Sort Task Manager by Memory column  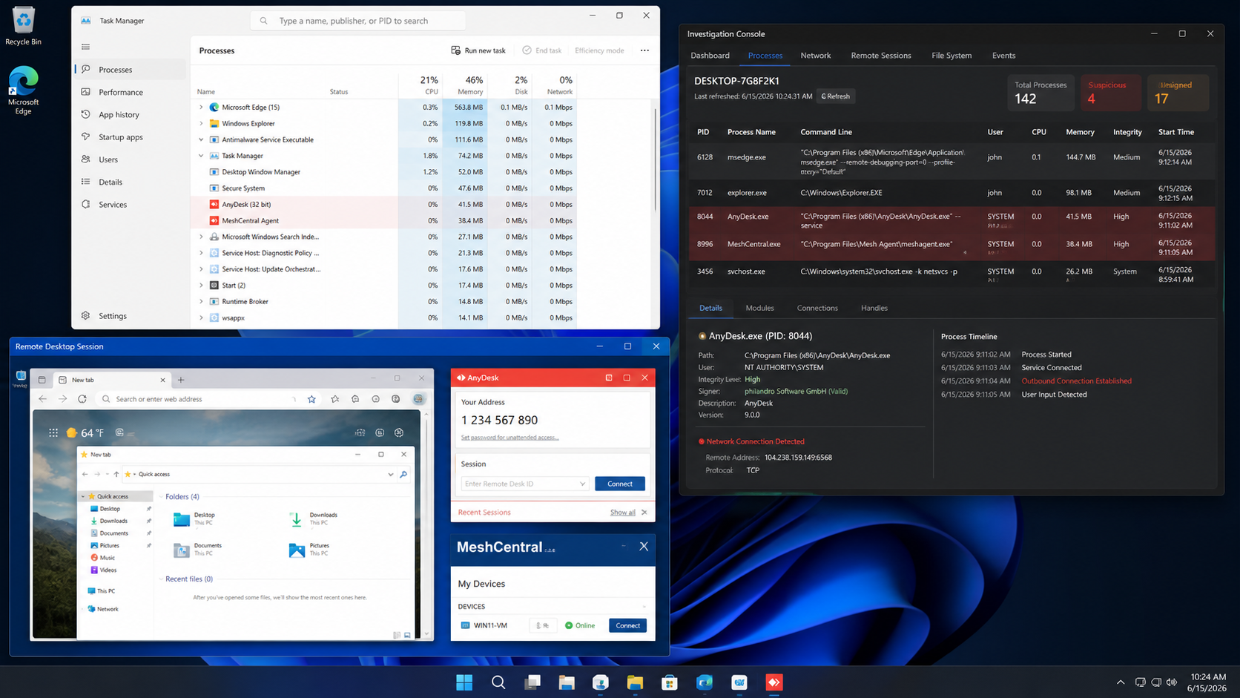click(465, 85)
